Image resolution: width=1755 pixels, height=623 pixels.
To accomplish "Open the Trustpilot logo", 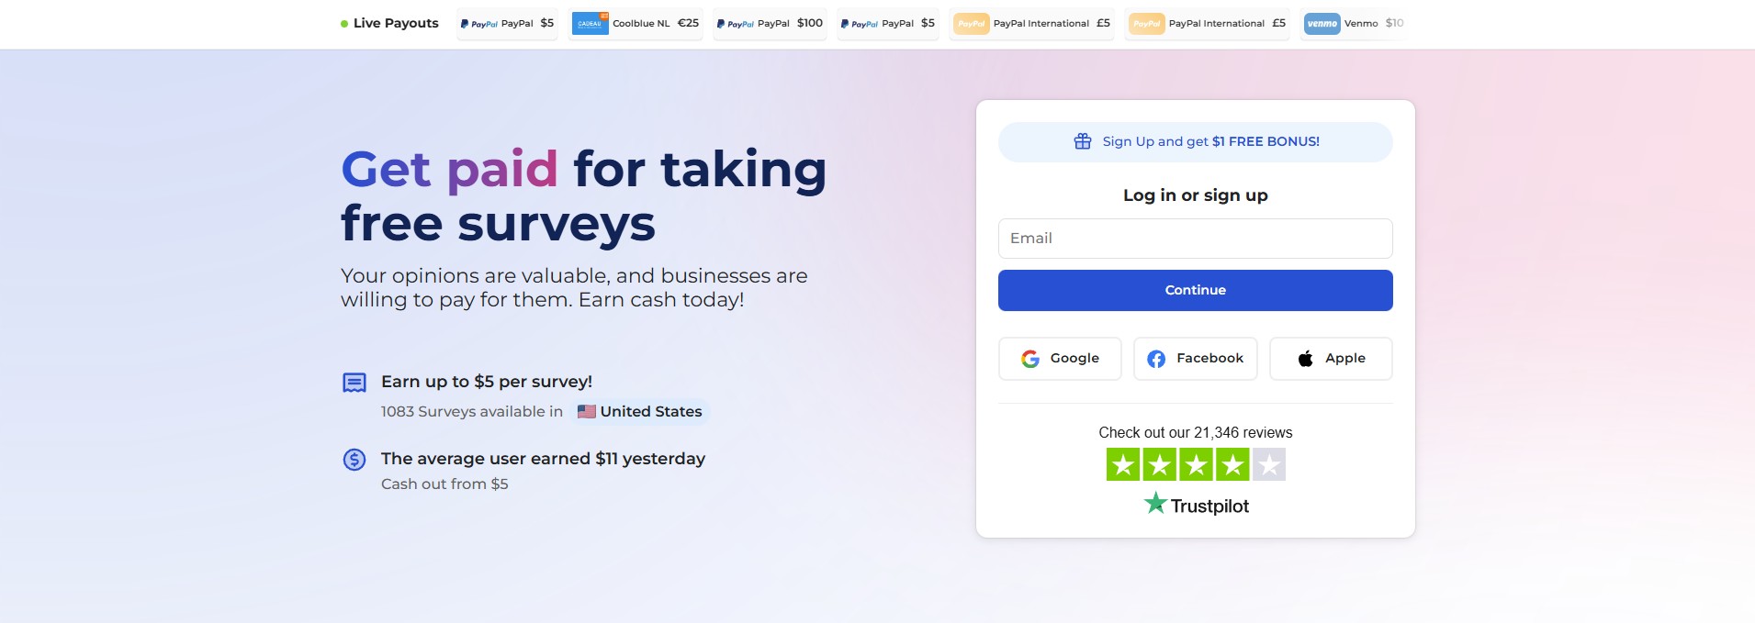I will [1196, 505].
